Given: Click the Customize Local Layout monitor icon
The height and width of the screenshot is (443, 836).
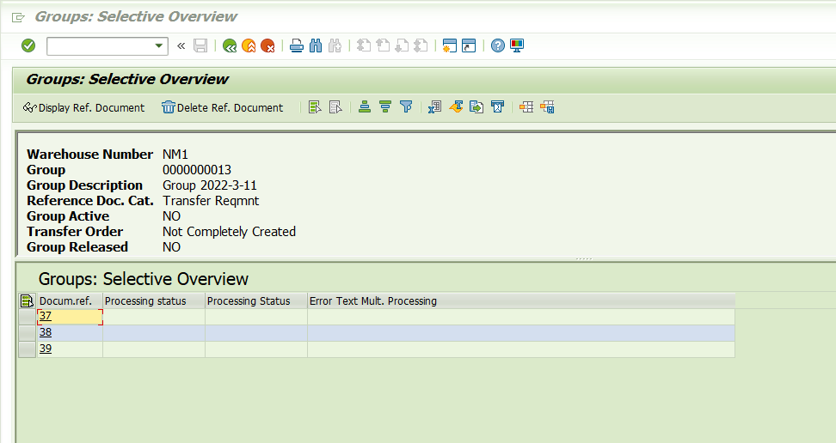Looking at the screenshot, I should (x=517, y=46).
